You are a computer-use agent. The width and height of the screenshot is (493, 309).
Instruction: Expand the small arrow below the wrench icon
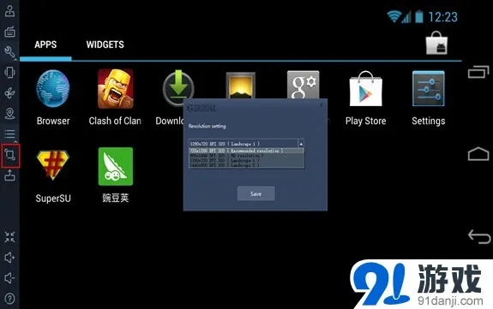[15, 59]
